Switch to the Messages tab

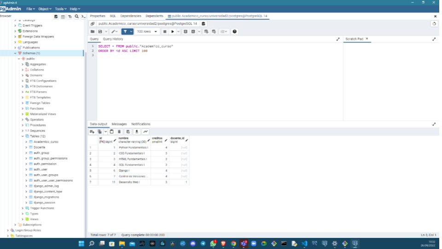[x=119, y=124]
